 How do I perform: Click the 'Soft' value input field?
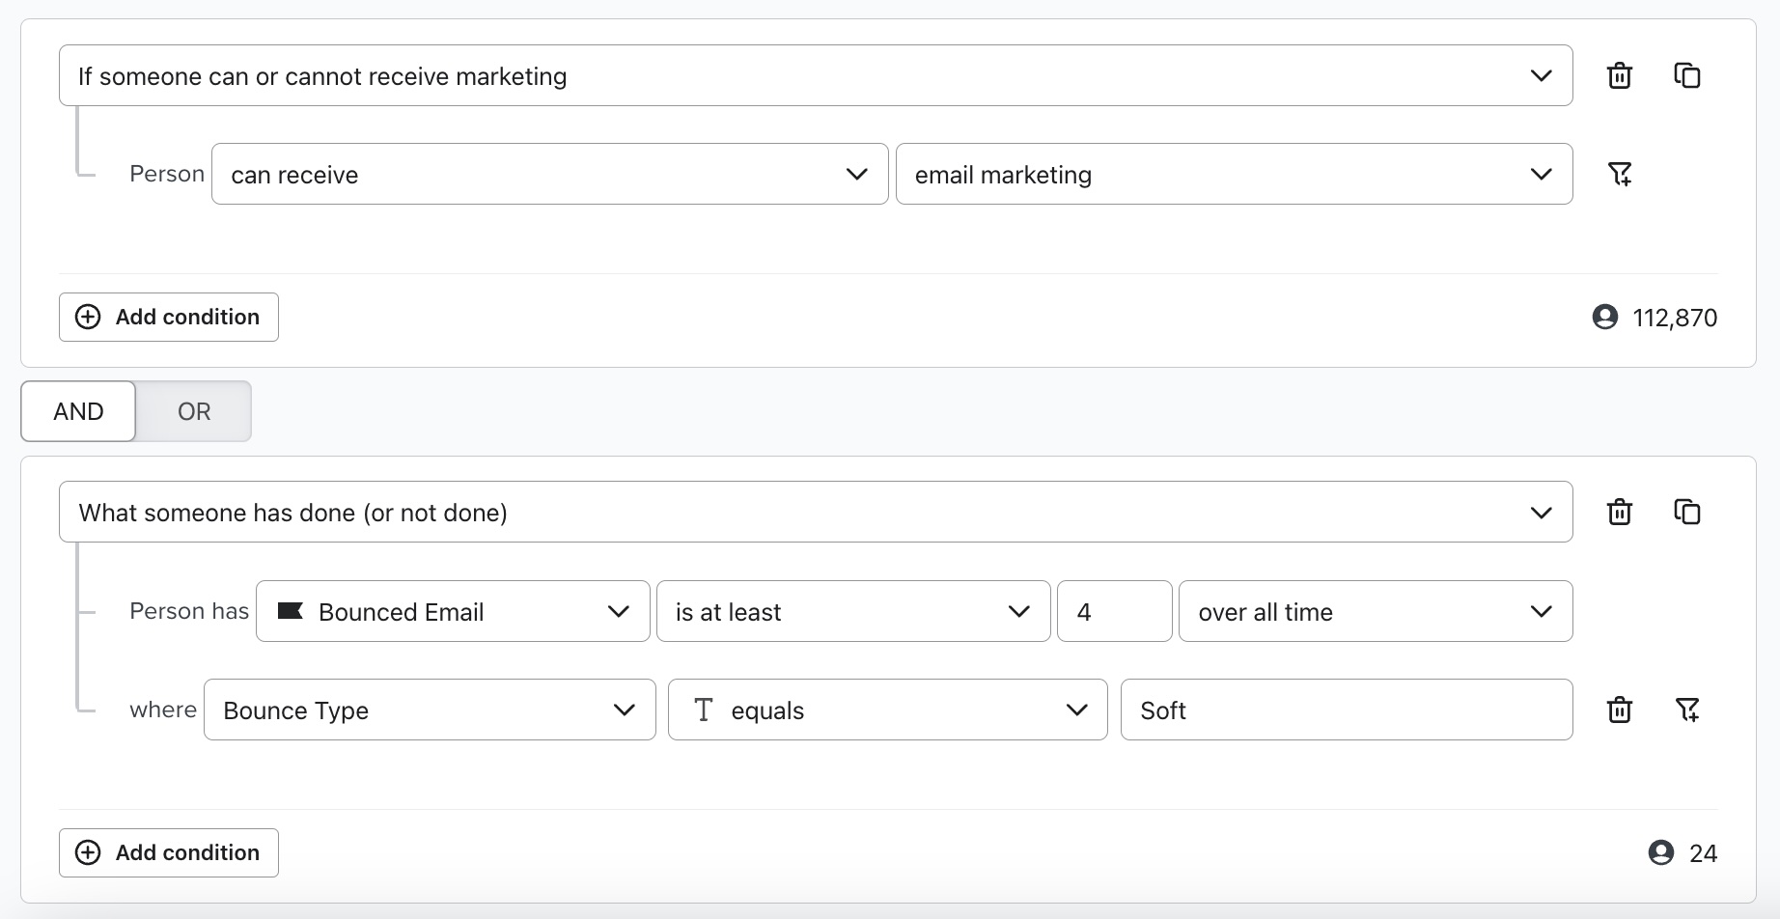[x=1346, y=710]
